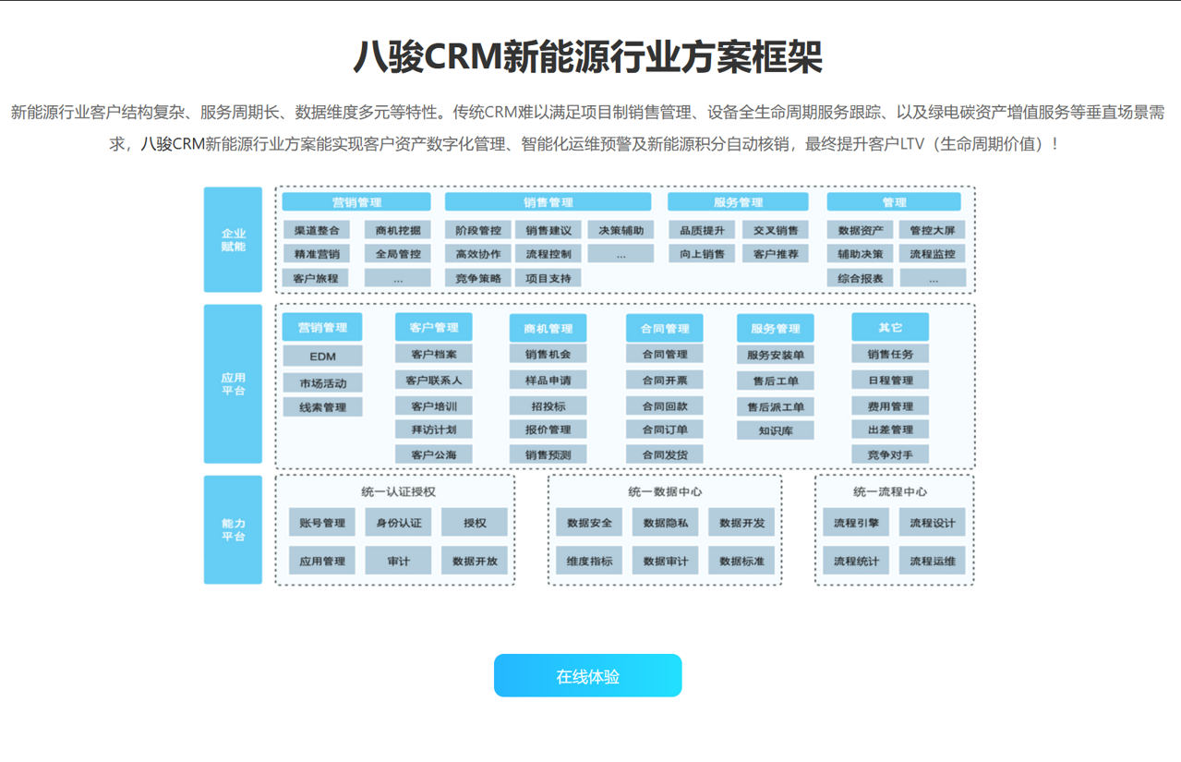Choose the EDM item under 营销管理
Viewport: 1181px width, 762px height.
(322, 357)
